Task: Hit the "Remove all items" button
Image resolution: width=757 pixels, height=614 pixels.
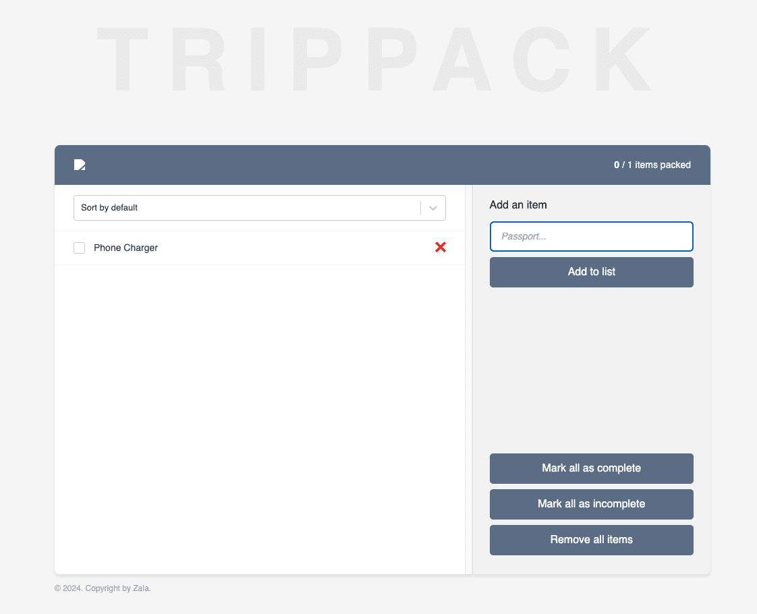Action: [x=591, y=540]
